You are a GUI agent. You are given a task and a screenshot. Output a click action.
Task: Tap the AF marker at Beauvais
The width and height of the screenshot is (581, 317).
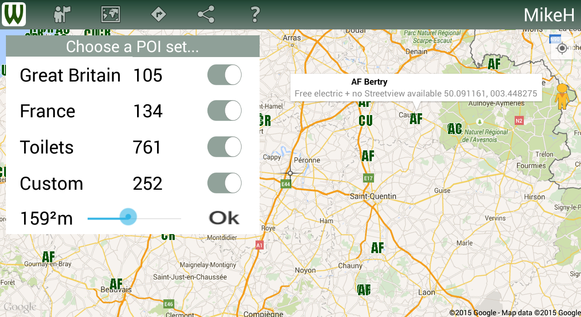coord(116,284)
